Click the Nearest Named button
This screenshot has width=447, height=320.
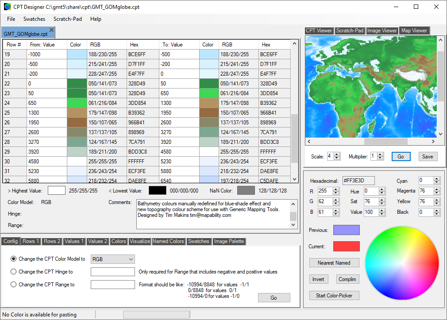[334, 262]
